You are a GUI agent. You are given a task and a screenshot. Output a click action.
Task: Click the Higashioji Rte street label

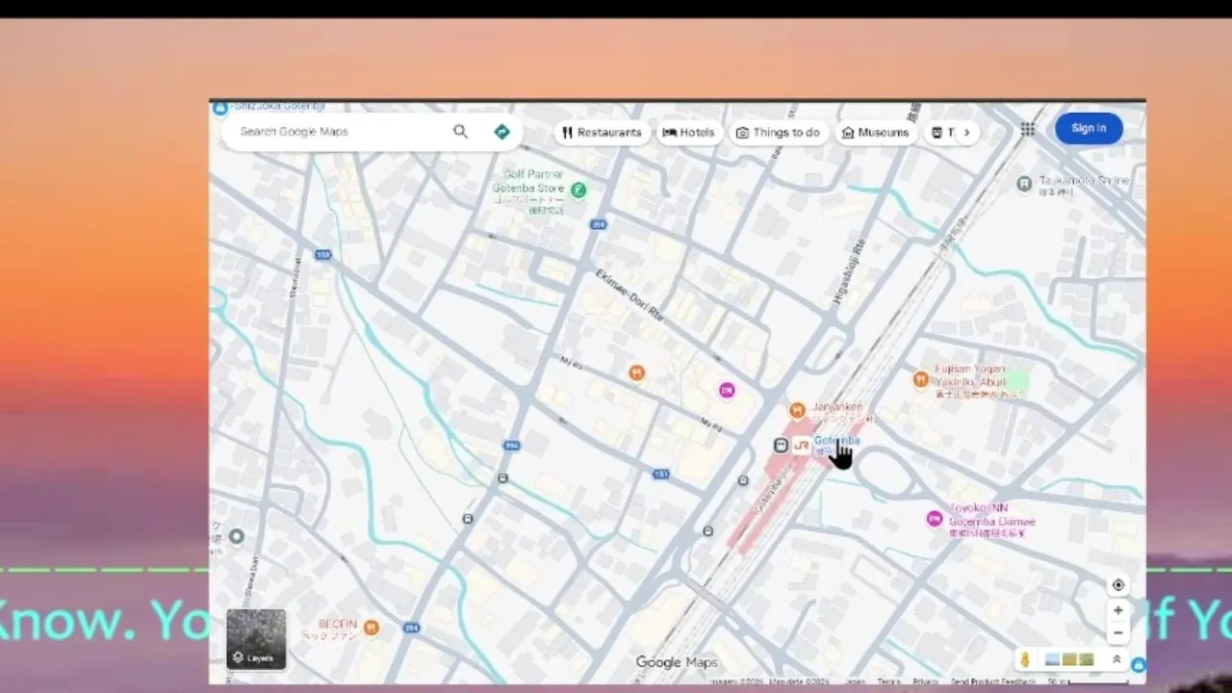point(850,273)
